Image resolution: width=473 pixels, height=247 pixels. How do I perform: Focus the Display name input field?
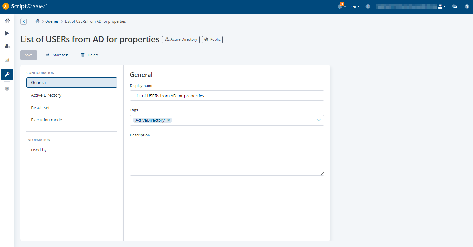click(x=227, y=96)
